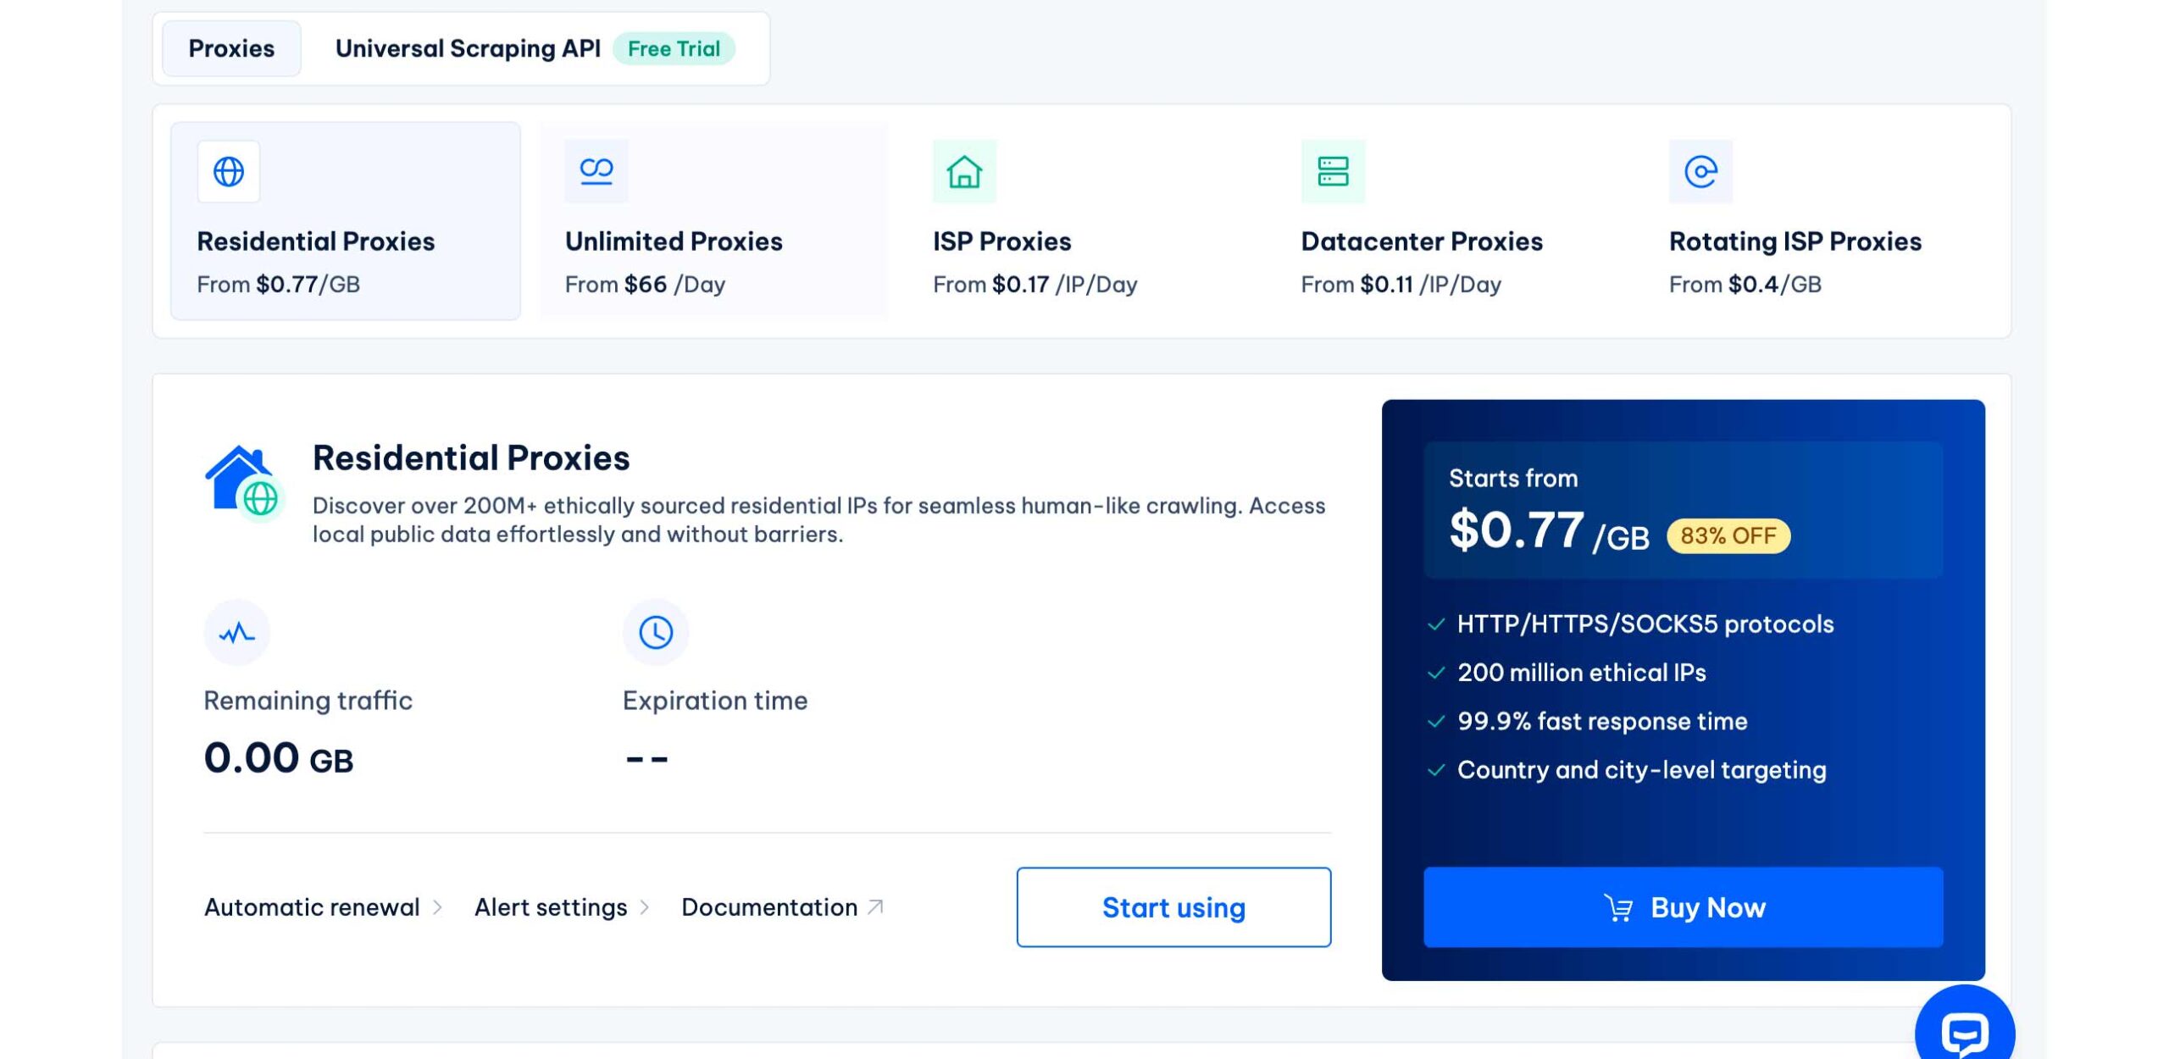Click the Buy Now button
This screenshot has height=1059, width=2169.
coord(1683,907)
